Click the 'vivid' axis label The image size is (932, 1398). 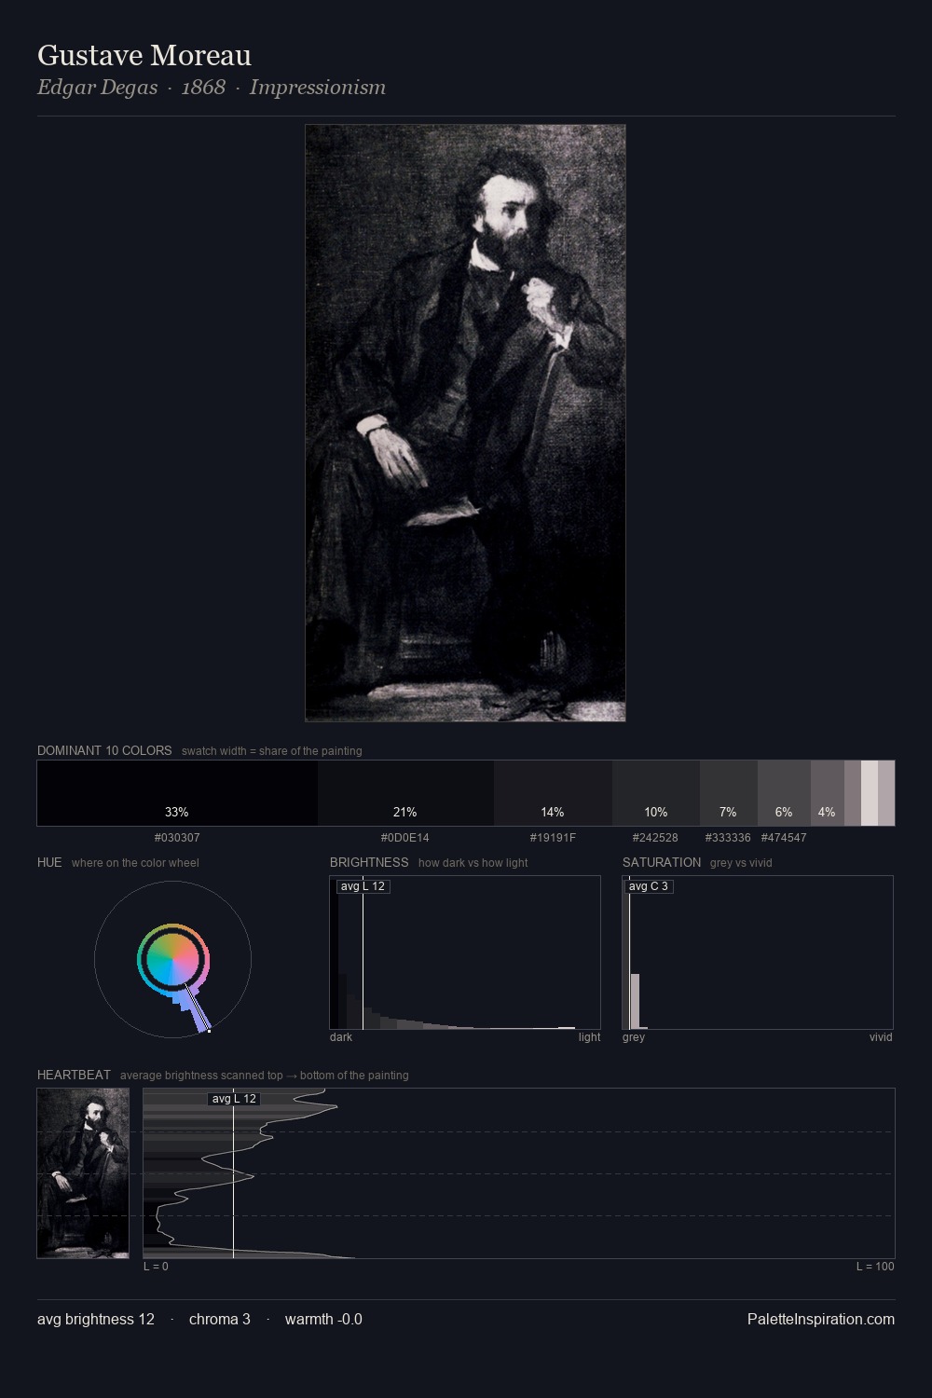(x=881, y=1037)
